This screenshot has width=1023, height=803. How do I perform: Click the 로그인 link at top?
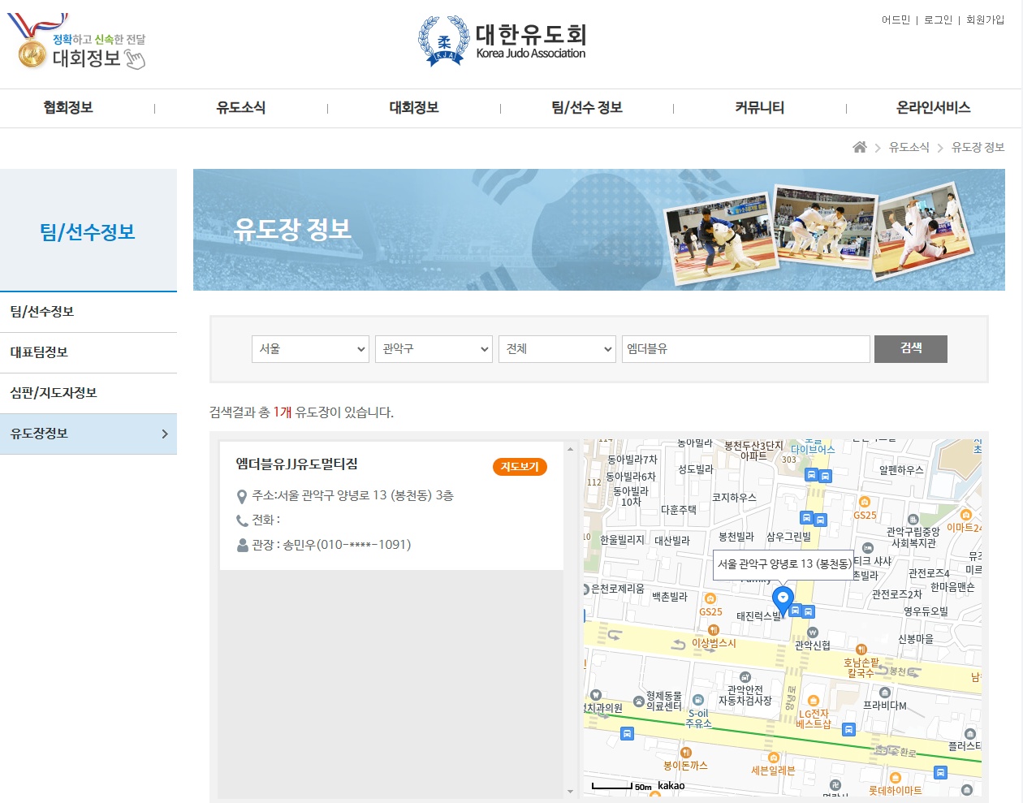[938, 19]
